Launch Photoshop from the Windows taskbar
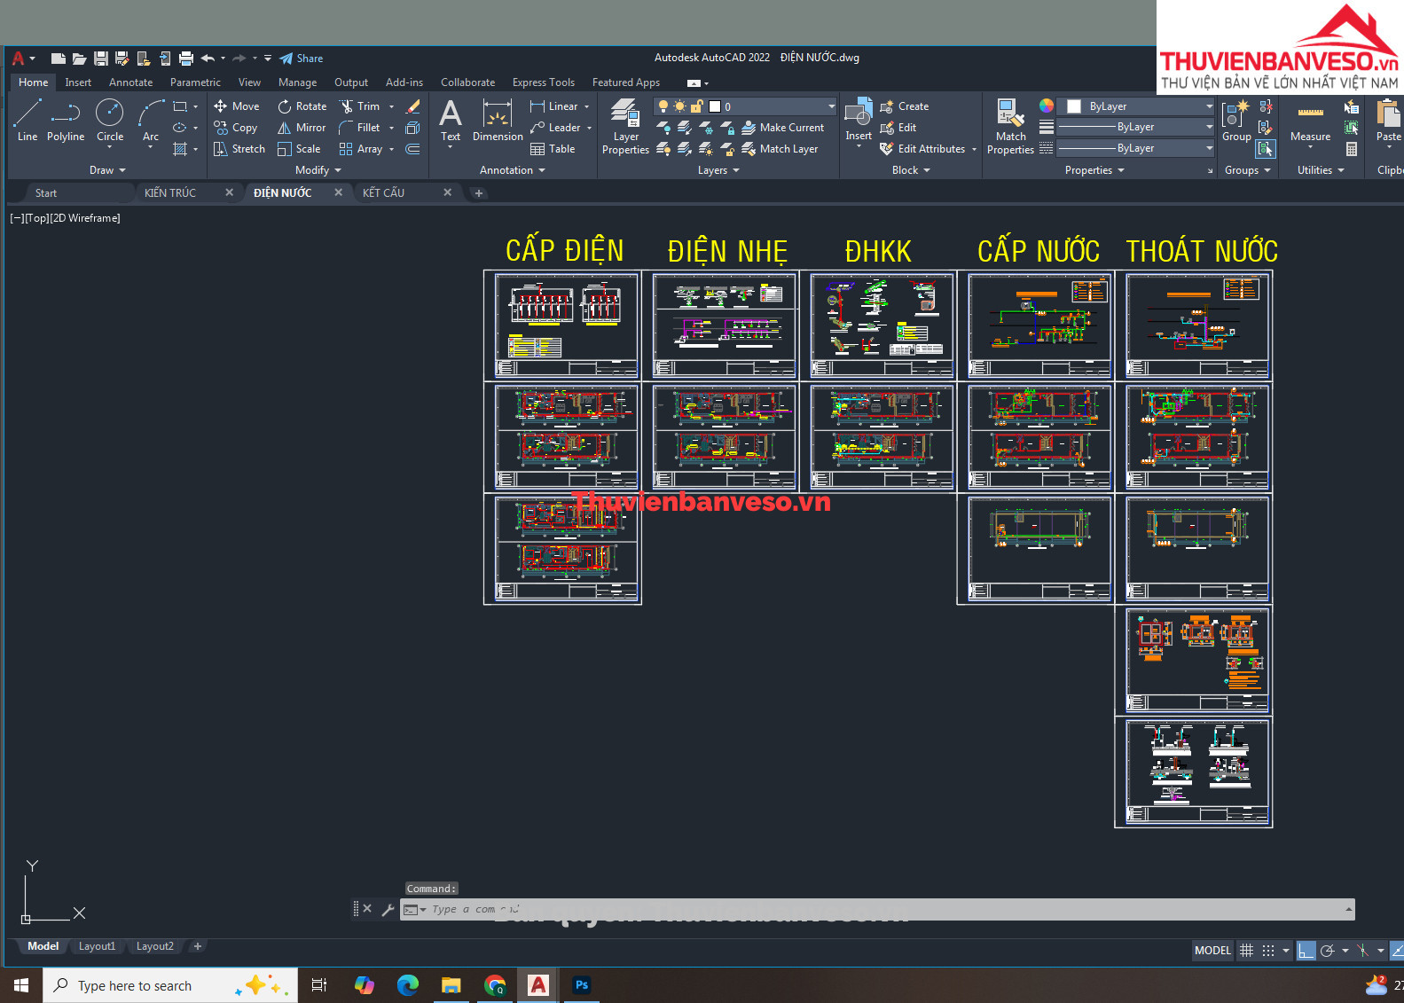This screenshot has height=1003, width=1404. pyautogui.click(x=582, y=985)
